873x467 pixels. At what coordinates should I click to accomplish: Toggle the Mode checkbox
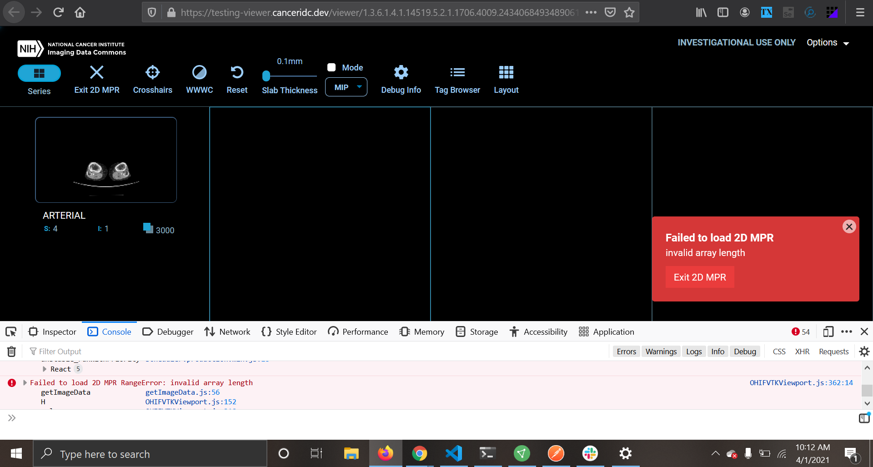coord(331,67)
